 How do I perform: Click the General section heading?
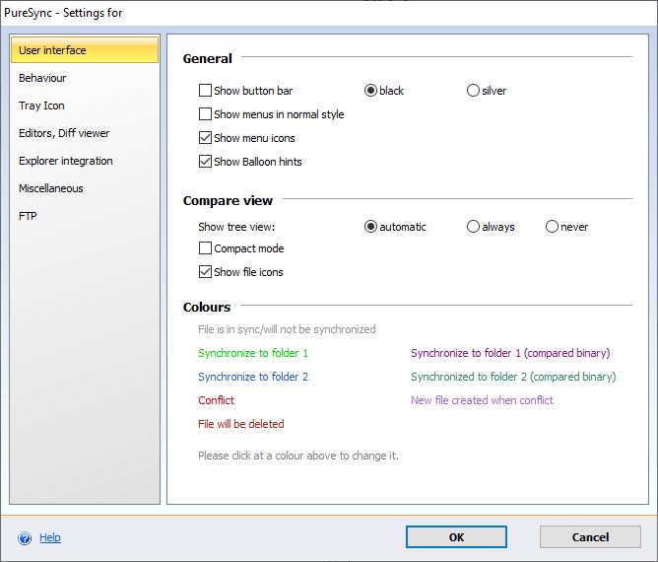[x=207, y=58]
